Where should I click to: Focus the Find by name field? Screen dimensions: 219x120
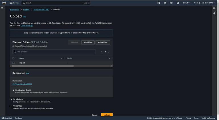[54, 52]
